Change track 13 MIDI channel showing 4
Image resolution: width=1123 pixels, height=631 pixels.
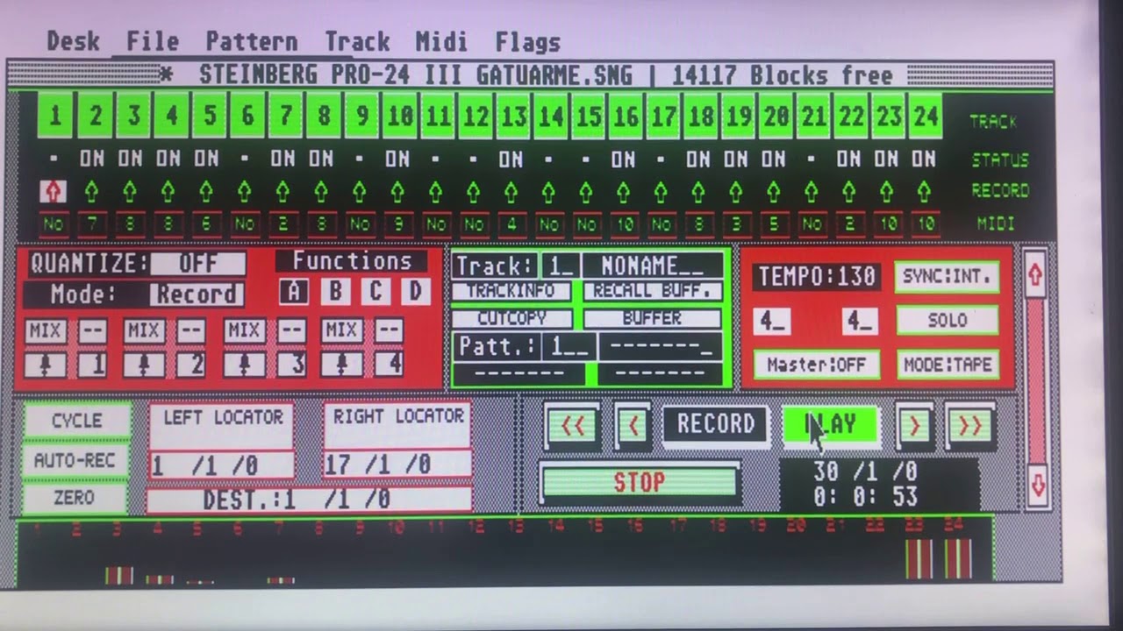tap(511, 224)
